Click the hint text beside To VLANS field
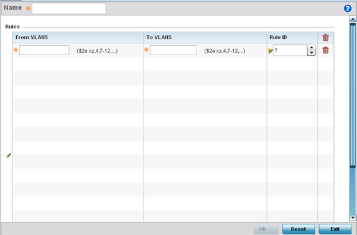Screen dimensions: 357x235 [x=225, y=51]
